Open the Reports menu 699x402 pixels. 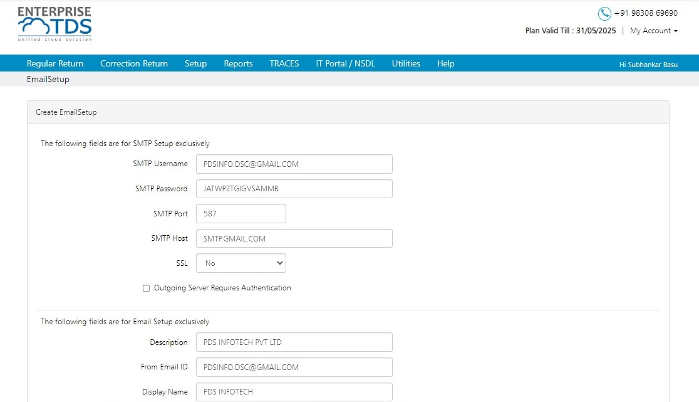[238, 63]
